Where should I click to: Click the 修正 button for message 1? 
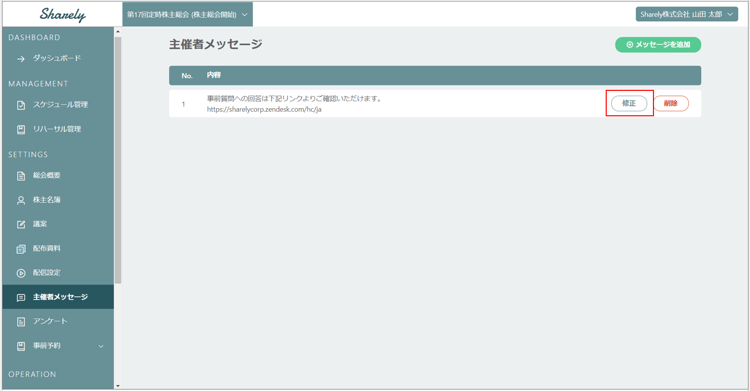tap(629, 104)
